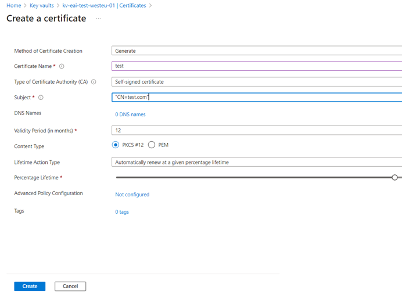402x298 pixels.
Task: Click the Create button
Action: pyautogui.click(x=30, y=286)
